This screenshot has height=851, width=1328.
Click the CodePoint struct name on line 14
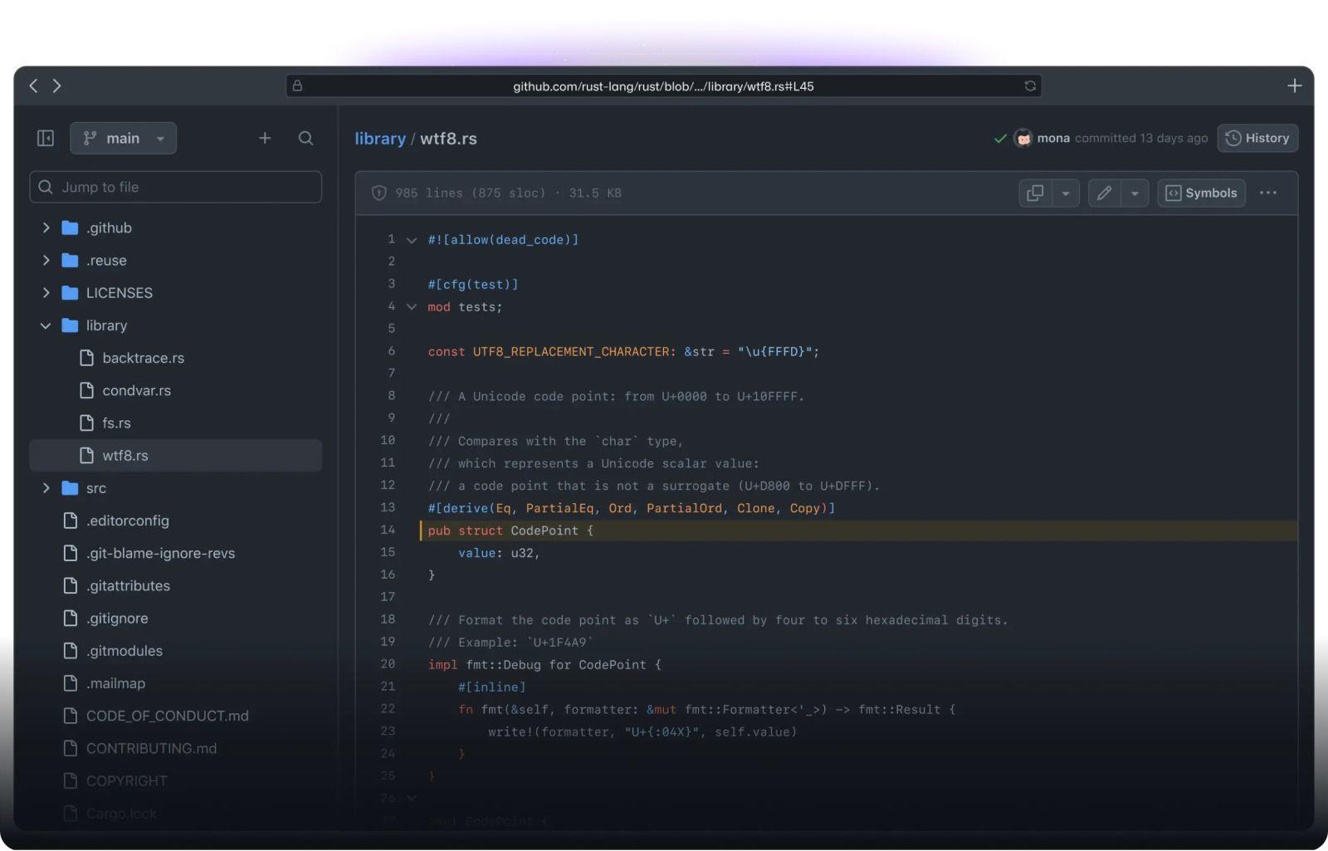point(544,531)
